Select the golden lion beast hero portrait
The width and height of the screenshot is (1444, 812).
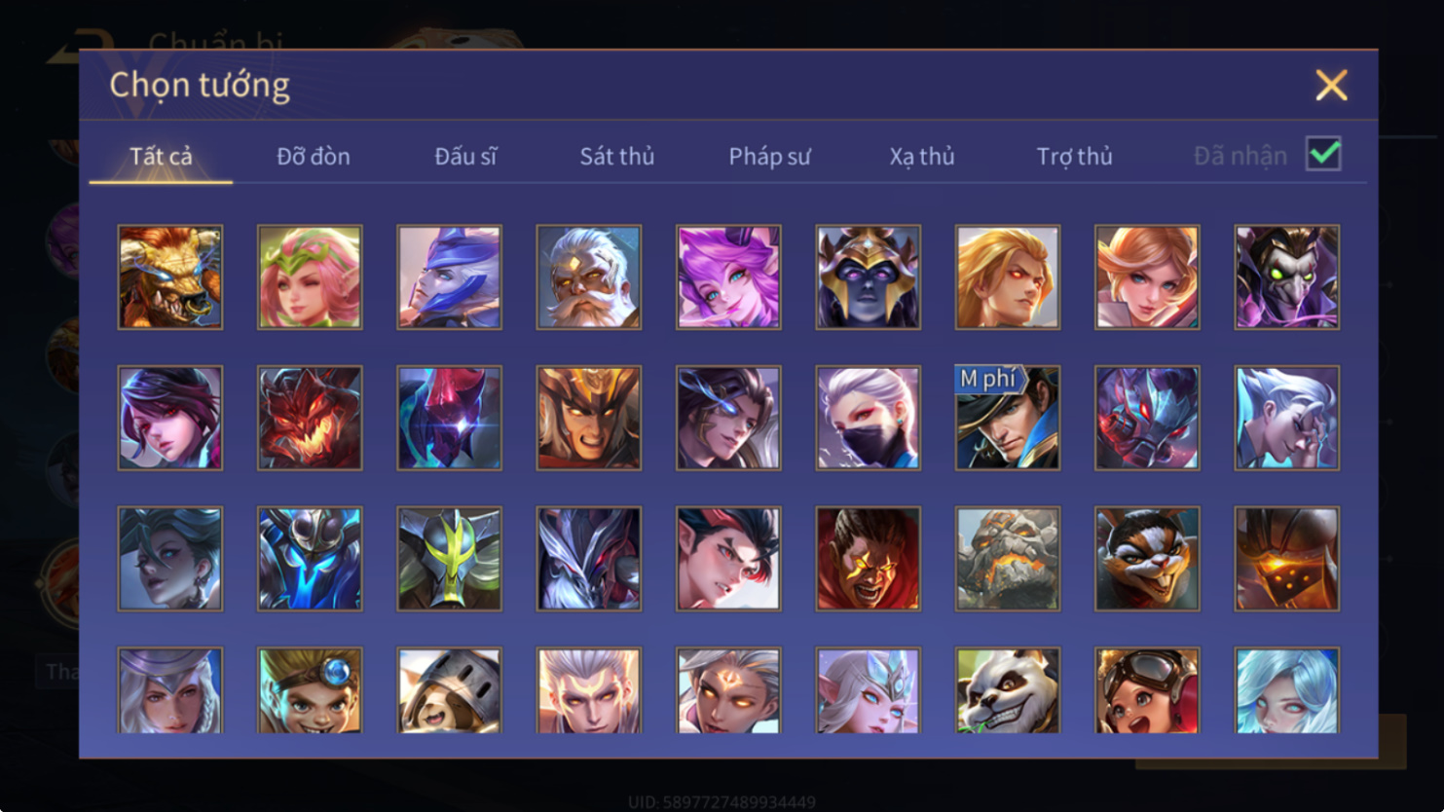170,277
